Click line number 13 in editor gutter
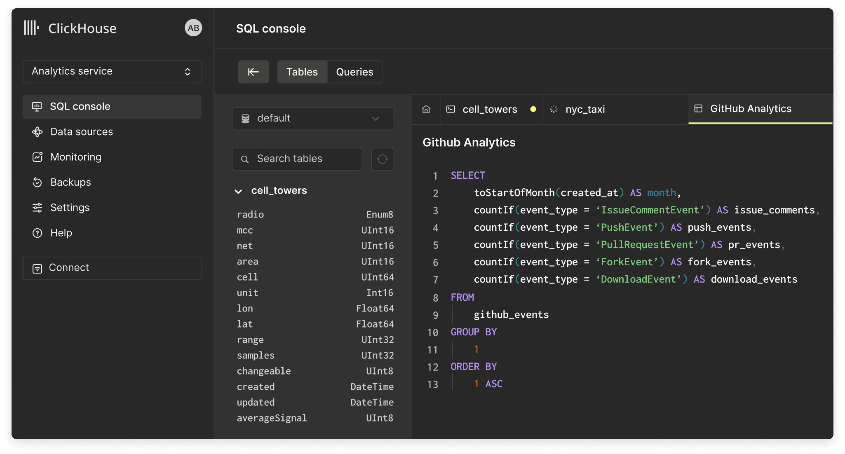Image resolution: width=845 pixels, height=454 pixels. pos(432,384)
